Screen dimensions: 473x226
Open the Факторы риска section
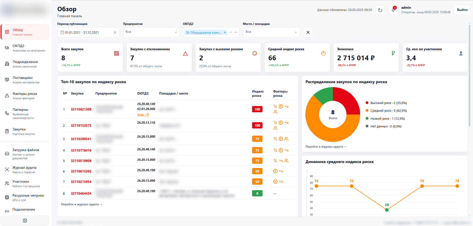[x=25, y=96]
